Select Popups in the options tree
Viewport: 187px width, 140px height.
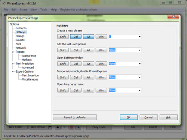pyautogui.click(x=20, y=52)
